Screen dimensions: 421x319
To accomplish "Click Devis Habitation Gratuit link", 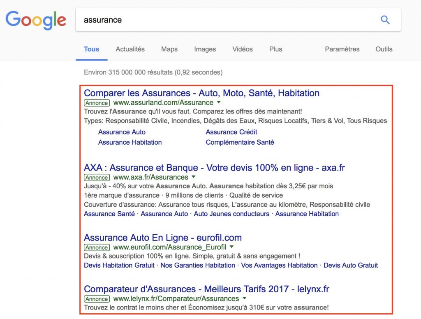I will click(x=119, y=265).
